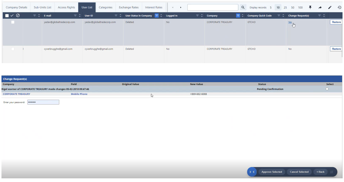The width and height of the screenshot is (344, 182).
Task: Display 50 records per page
Action: tap(293, 7)
